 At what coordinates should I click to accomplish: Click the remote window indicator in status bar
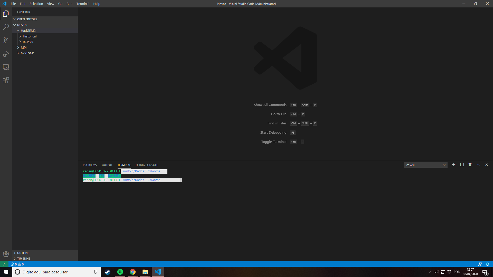pyautogui.click(x=4, y=264)
